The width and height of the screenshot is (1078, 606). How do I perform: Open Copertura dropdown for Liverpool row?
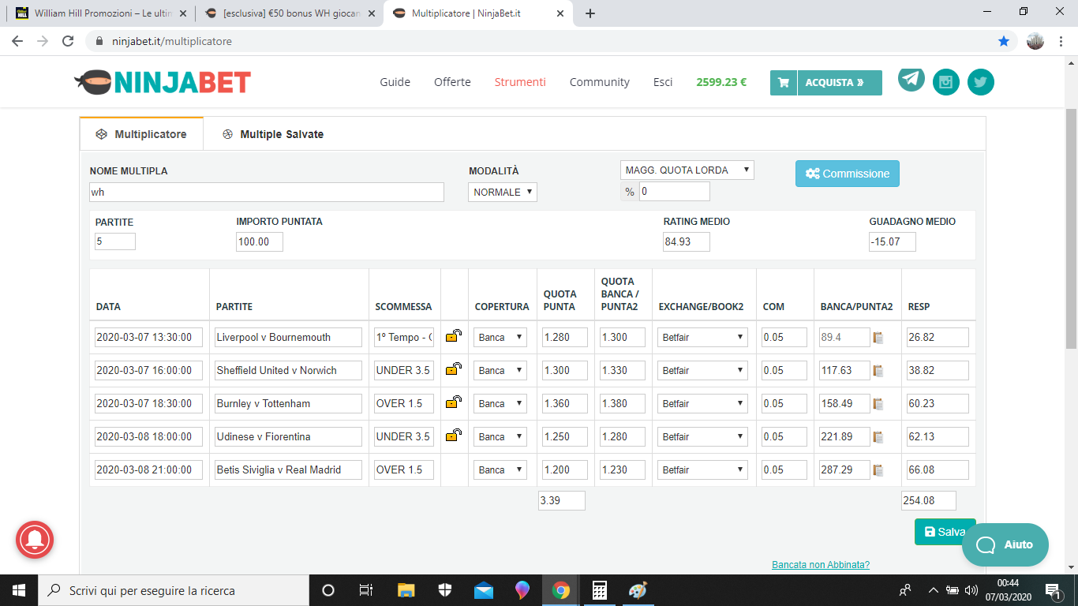(500, 337)
